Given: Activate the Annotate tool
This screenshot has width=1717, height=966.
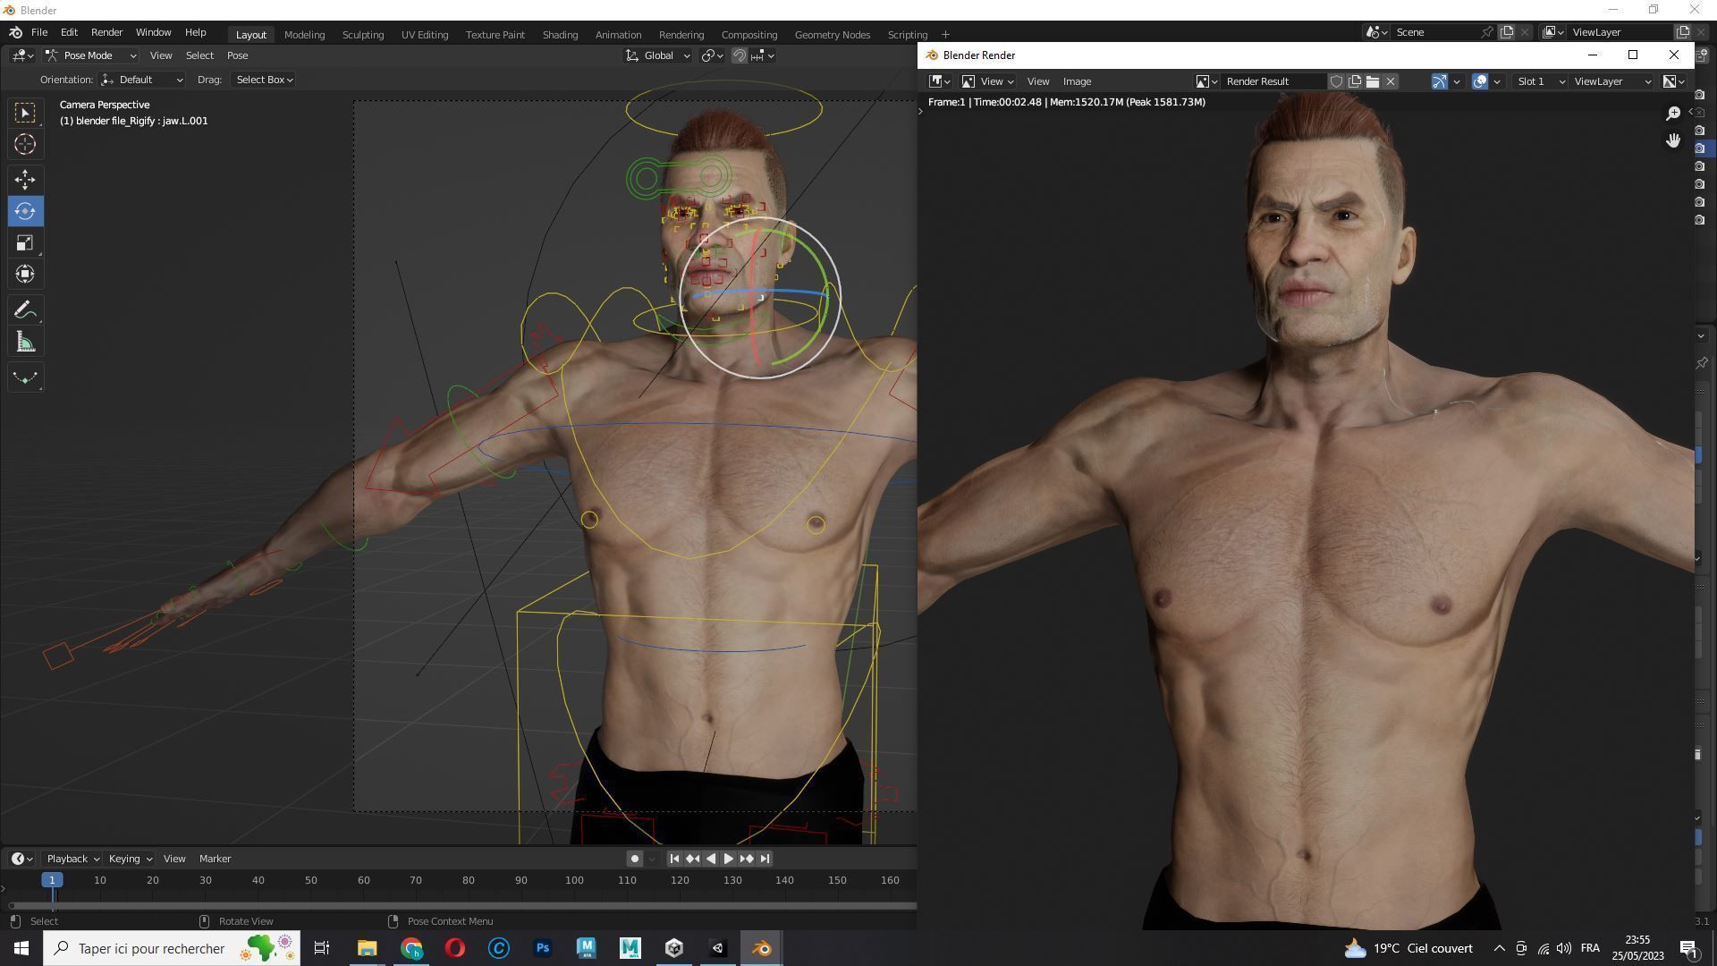Looking at the screenshot, I should click(x=24, y=309).
